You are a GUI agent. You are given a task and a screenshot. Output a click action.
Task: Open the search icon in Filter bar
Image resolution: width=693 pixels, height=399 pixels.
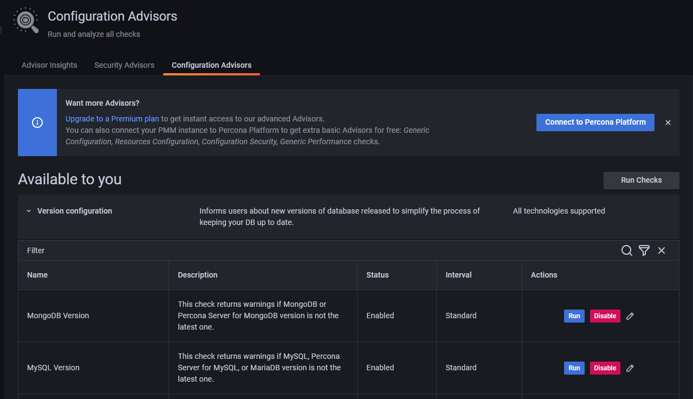(626, 250)
